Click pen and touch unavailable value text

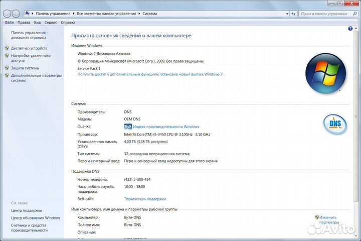click(170, 161)
